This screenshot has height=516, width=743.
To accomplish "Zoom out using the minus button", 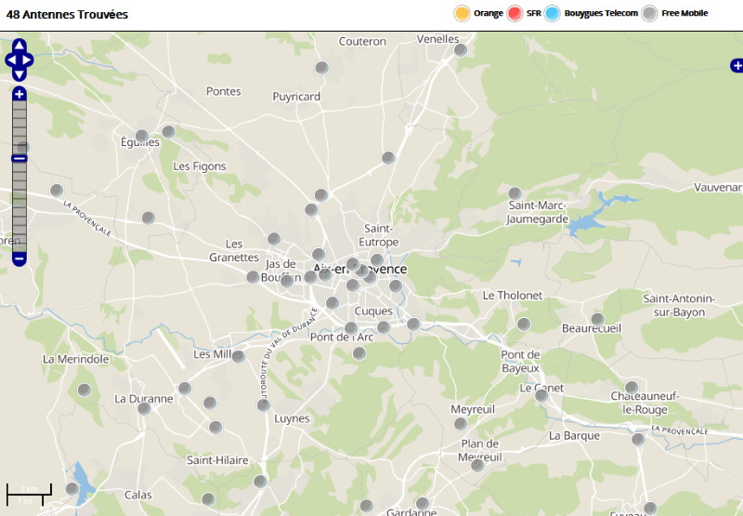I will [x=20, y=258].
